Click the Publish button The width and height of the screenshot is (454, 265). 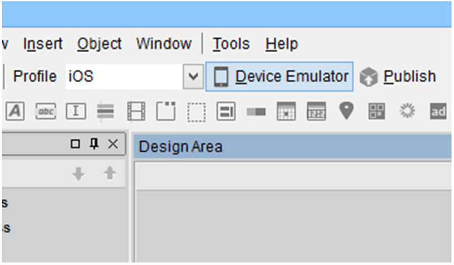[398, 77]
